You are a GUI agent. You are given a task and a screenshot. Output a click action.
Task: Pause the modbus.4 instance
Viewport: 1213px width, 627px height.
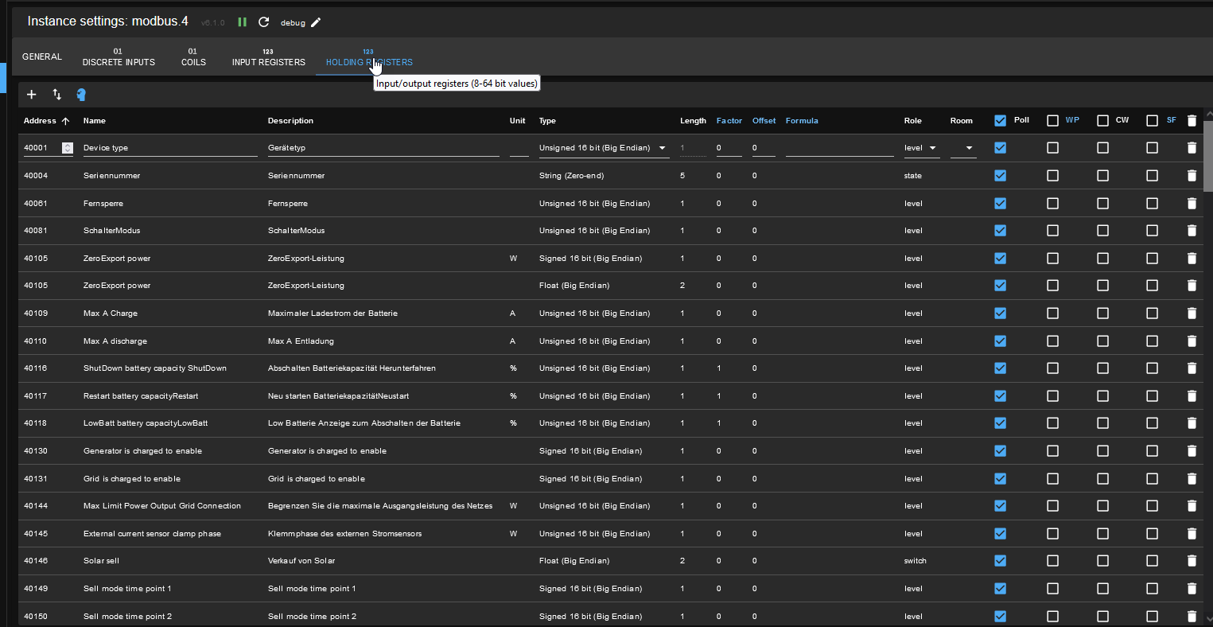coord(242,22)
